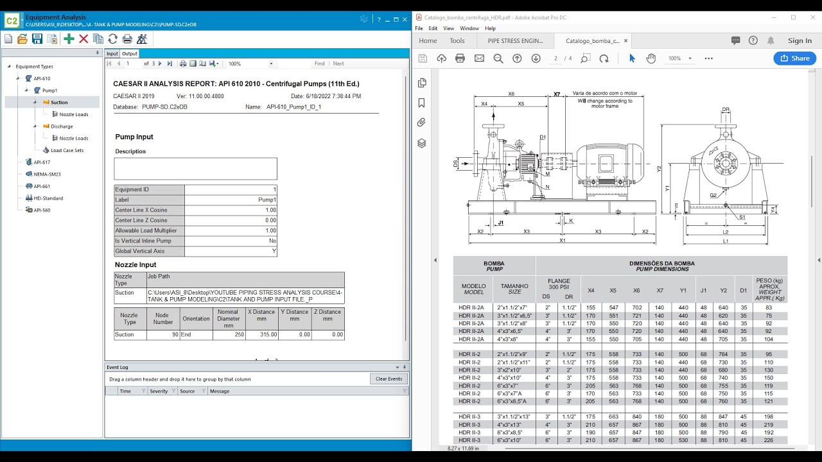Collapse the Equipment Types tree root
822x462 pixels.
coord(10,66)
